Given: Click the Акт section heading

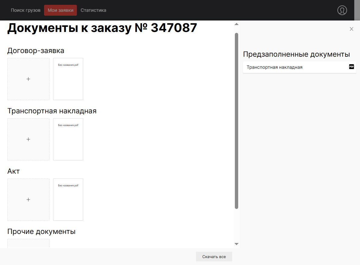Looking at the screenshot, I should [14, 171].
